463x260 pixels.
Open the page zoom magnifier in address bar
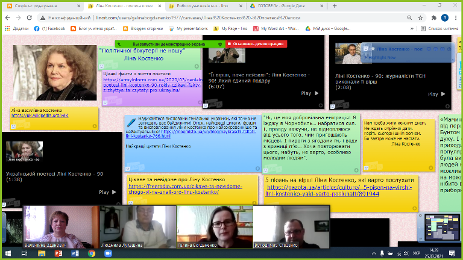pyautogui.click(x=409, y=17)
